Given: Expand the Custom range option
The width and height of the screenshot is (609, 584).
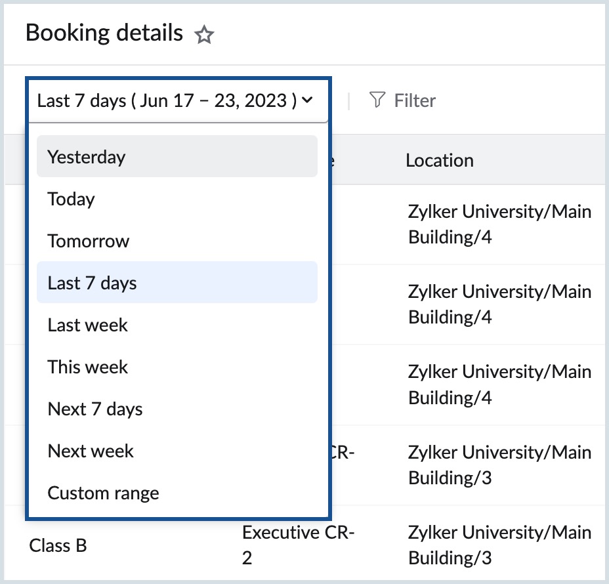Looking at the screenshot, I should click(x=103, y=493).
